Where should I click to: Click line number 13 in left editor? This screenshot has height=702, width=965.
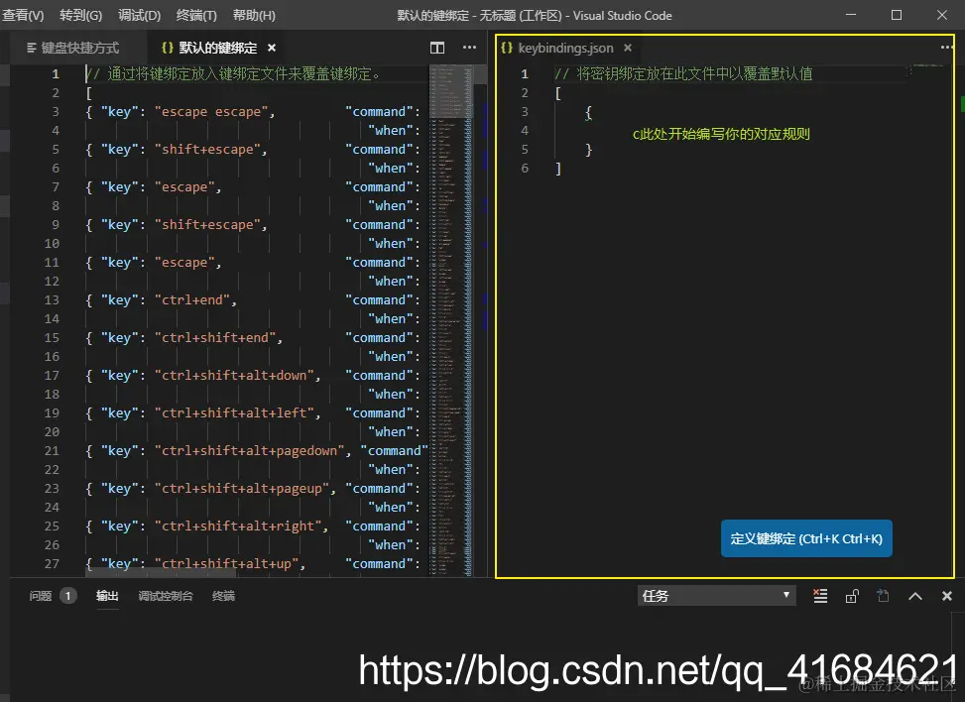52,300
